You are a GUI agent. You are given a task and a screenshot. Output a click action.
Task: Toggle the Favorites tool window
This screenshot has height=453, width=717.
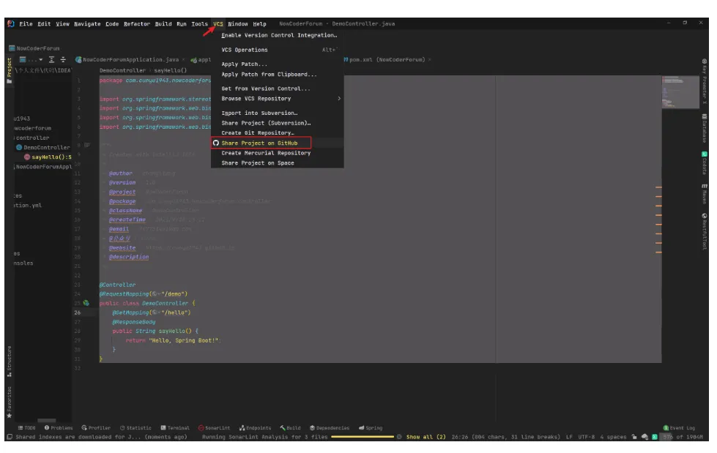click(9, 403)
